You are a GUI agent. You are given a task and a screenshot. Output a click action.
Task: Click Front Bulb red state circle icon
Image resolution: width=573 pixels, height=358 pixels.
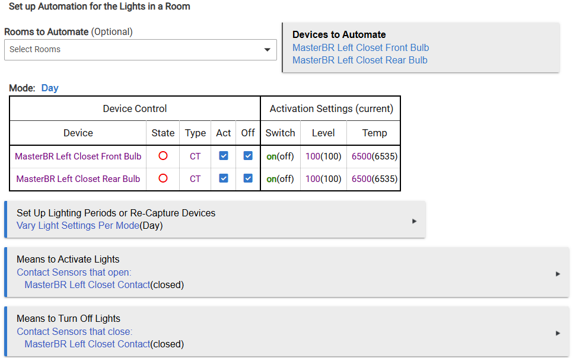click(163, 156)
